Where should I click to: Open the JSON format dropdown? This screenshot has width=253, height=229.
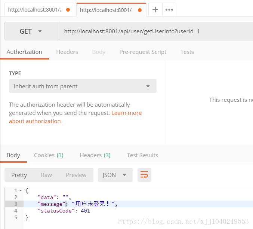(115, 175)
